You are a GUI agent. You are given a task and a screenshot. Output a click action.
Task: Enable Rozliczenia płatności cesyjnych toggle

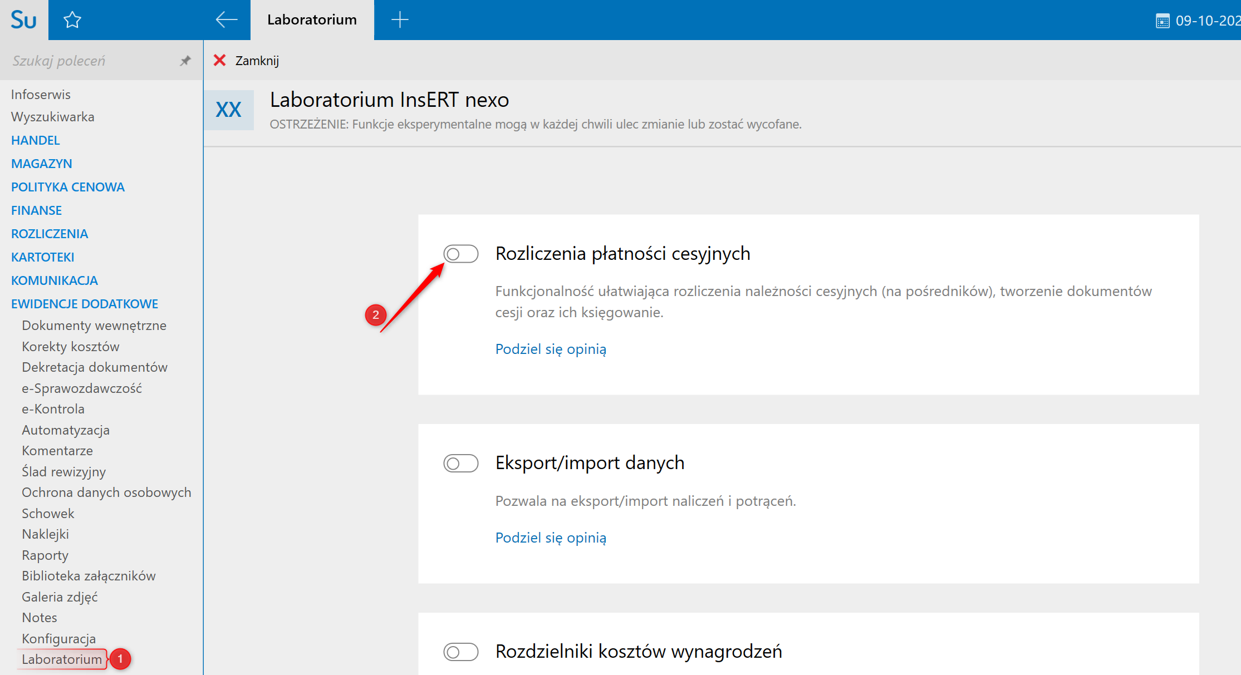[x=460, y=254]
